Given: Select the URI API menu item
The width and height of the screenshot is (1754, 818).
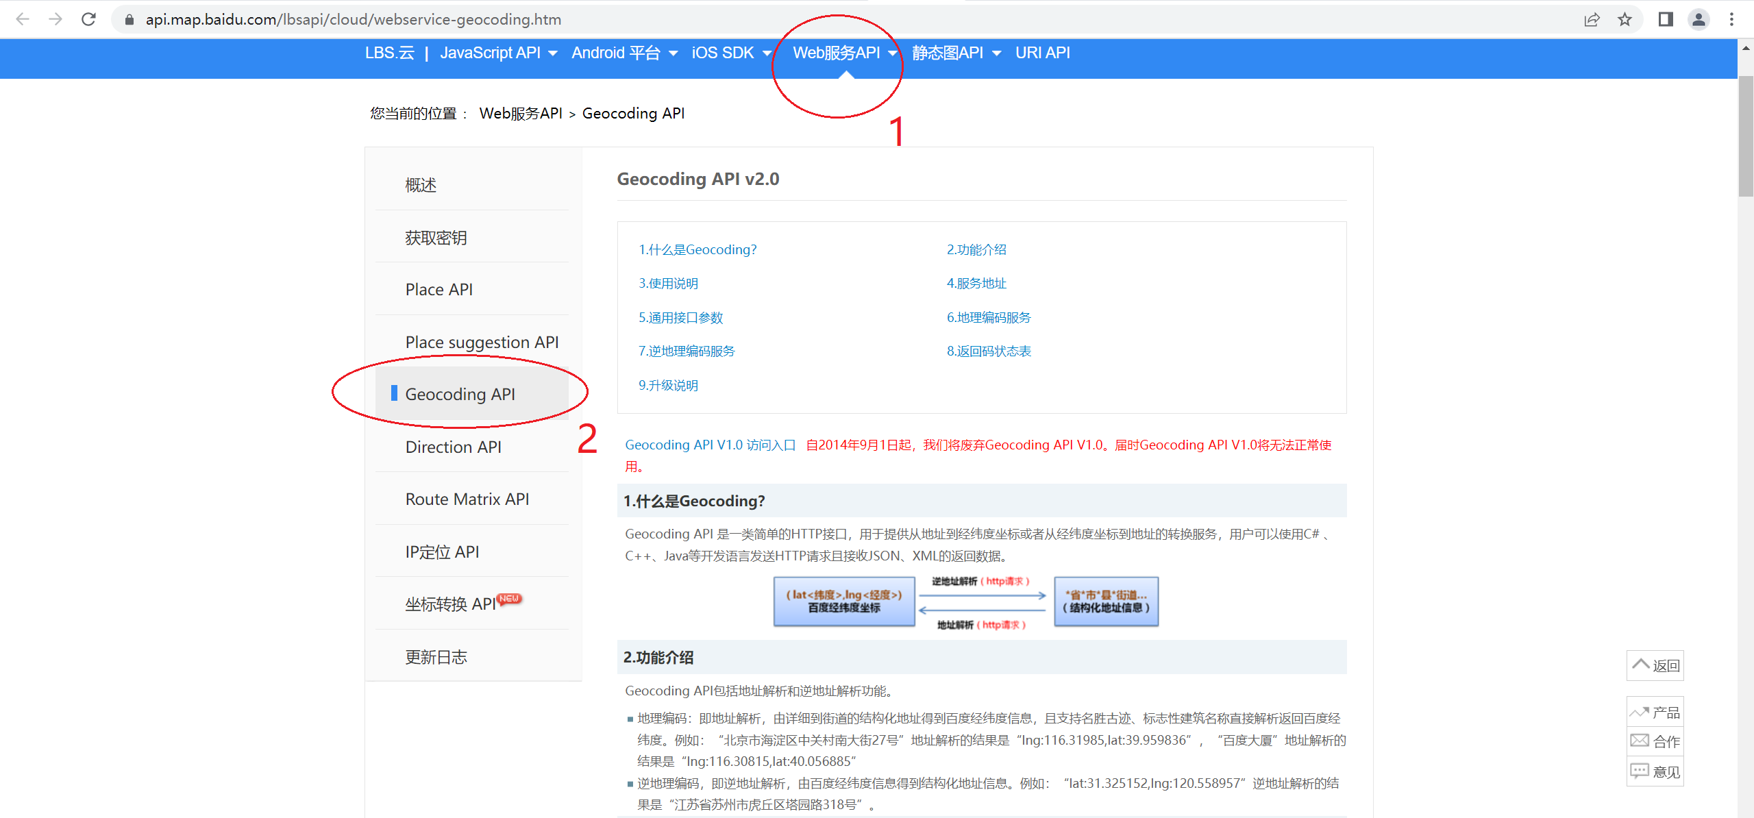Looking at the screenshot, I should coord(1042,53).
